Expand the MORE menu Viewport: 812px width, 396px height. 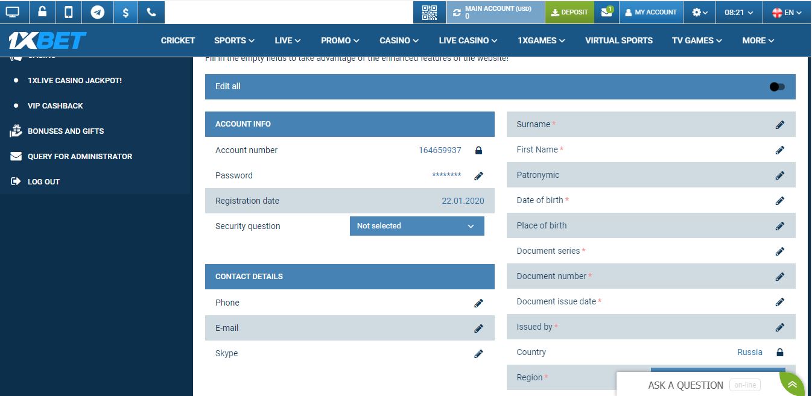(758, 40)
